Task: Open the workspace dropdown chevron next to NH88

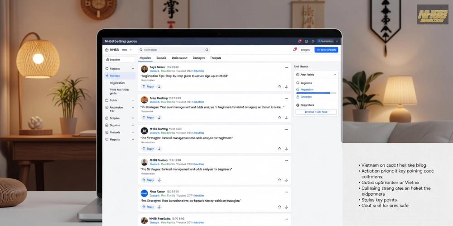Action: 130,50
